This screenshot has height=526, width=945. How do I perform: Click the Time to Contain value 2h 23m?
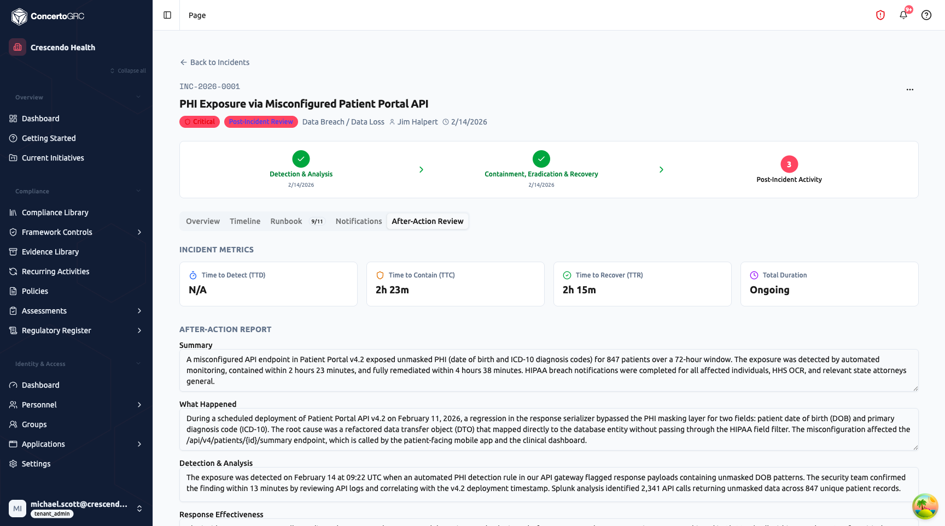pyautogui.click(x=392, y=290)
